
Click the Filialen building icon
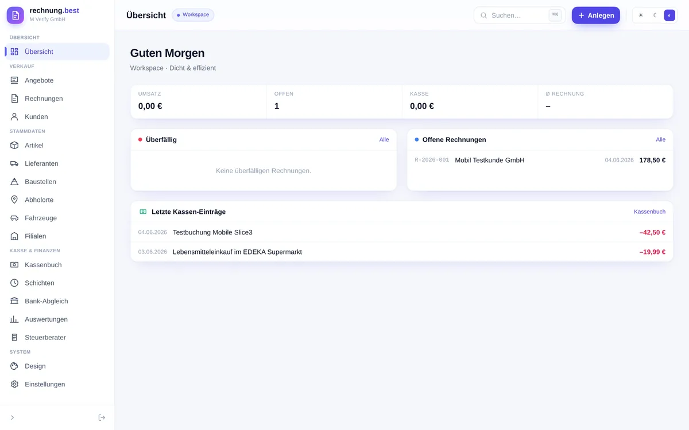tap(14, 236)
